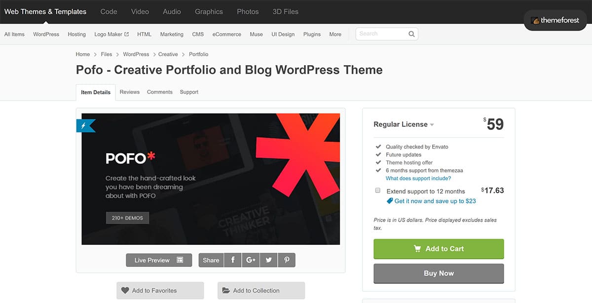This screenshot has height=303, width=592.
Task: Click the blue lightning bolt ribbon badge
Action: pos(85,126)
